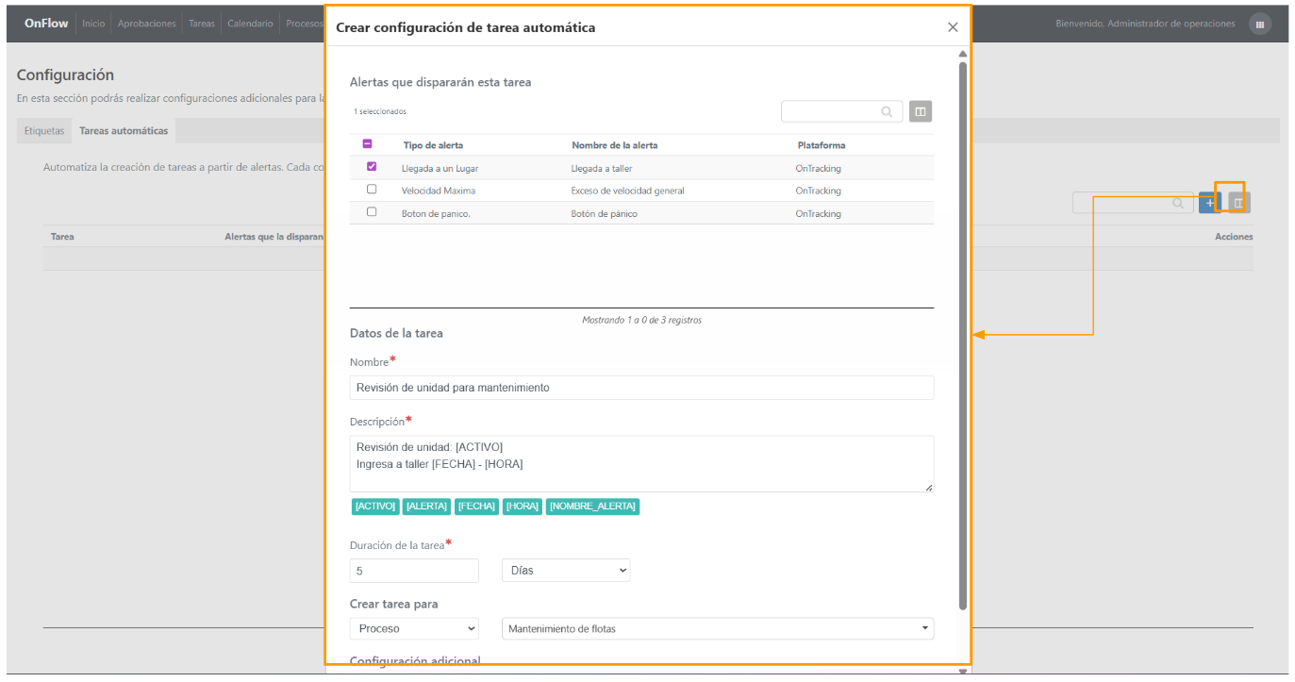Select the Tareas automáticas tab
Image resolution: width=1295 pixels, height=682 pixels.
124,131
